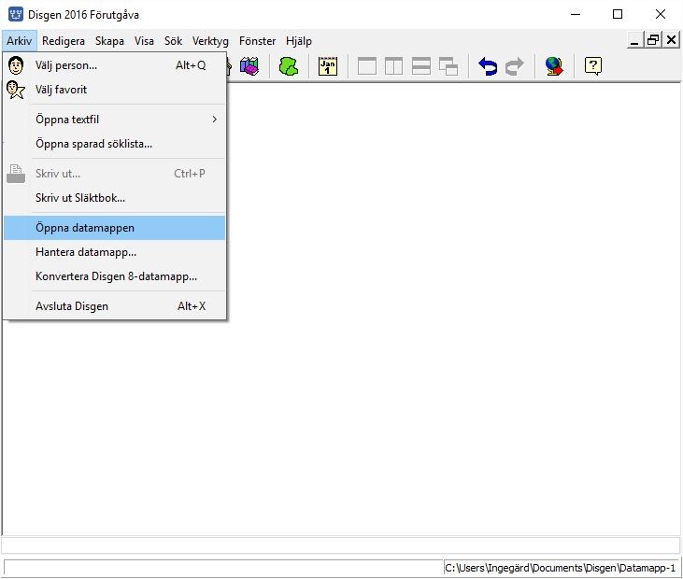Image resolution: width=683 pixels, height=579 pixels.
Task: Close the Arkiv menu via its header
Action: (20, 41)
